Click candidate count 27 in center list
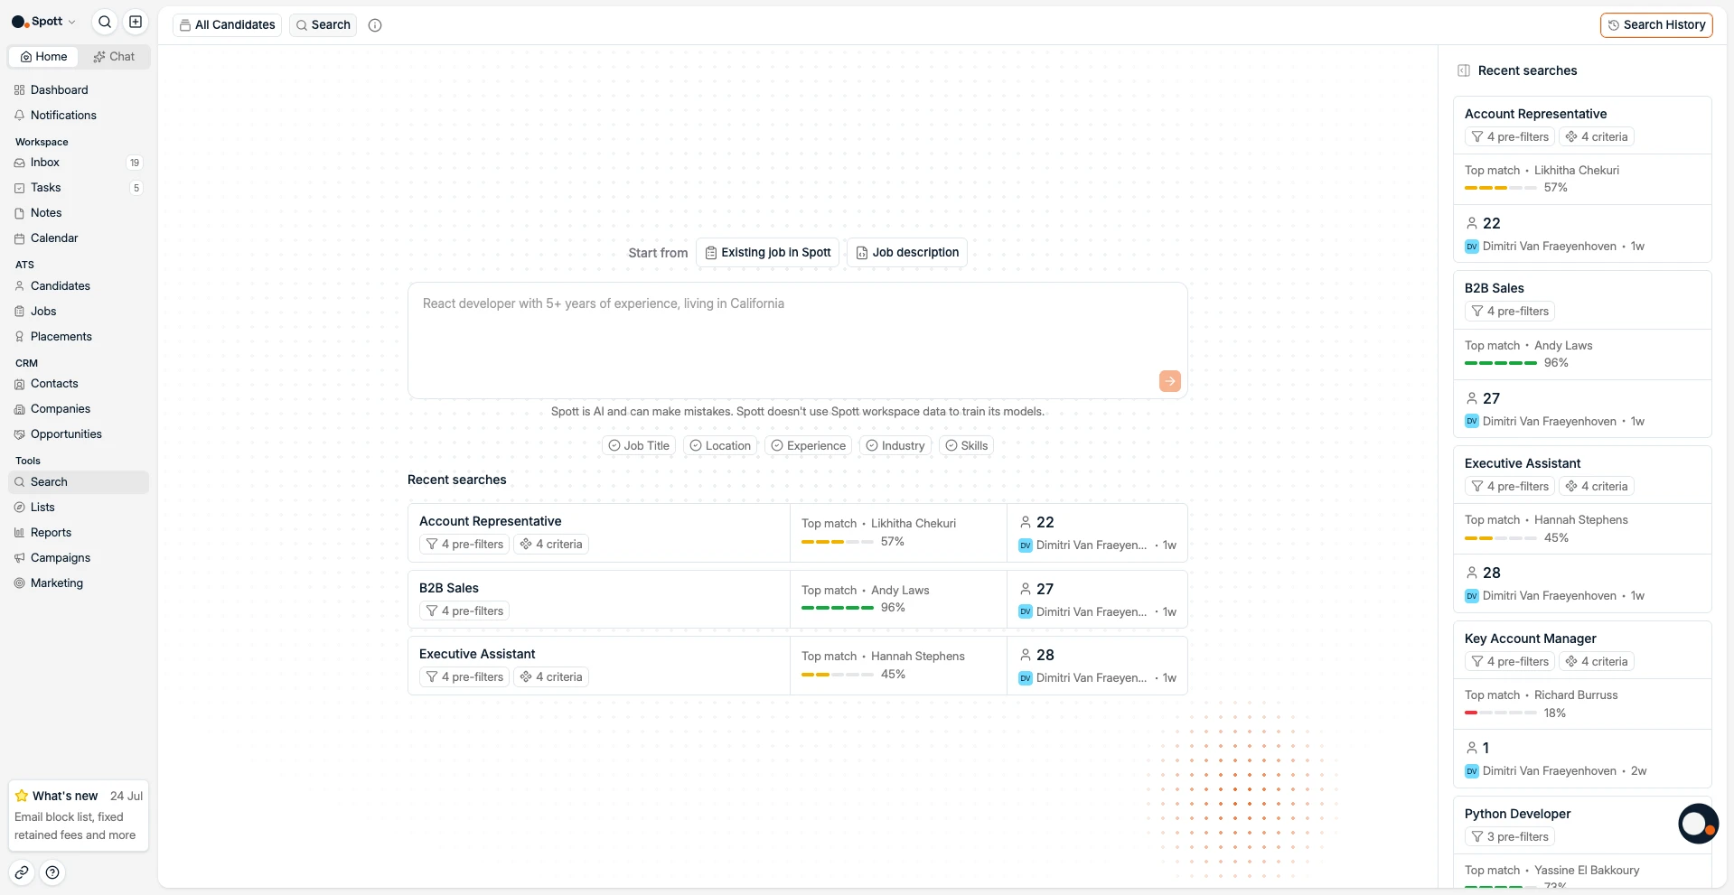Screen dimensions: 1734x895 coord(1036,589)
